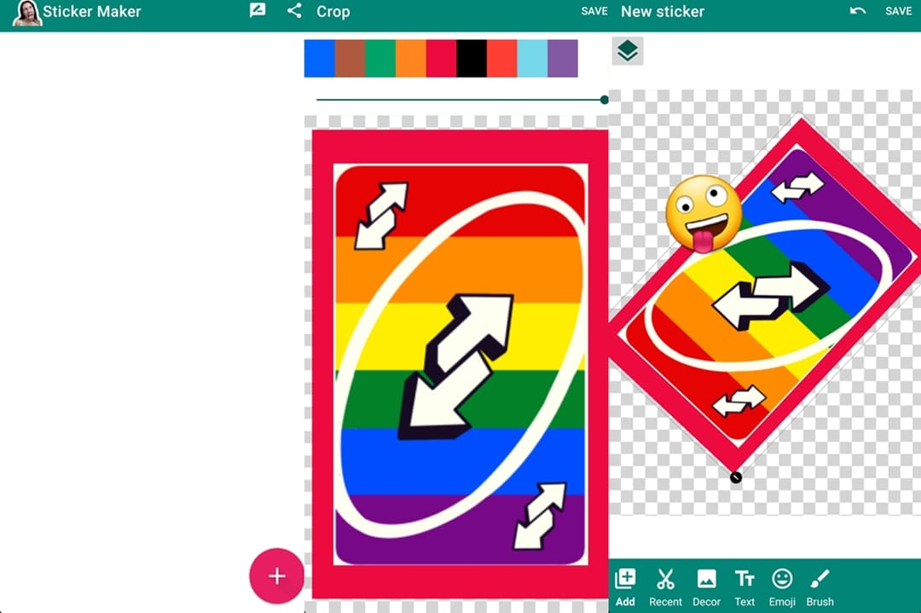Open the profile avatar in Sticker Maker
This screenshot has height=613, width=921.
point(26,13)
